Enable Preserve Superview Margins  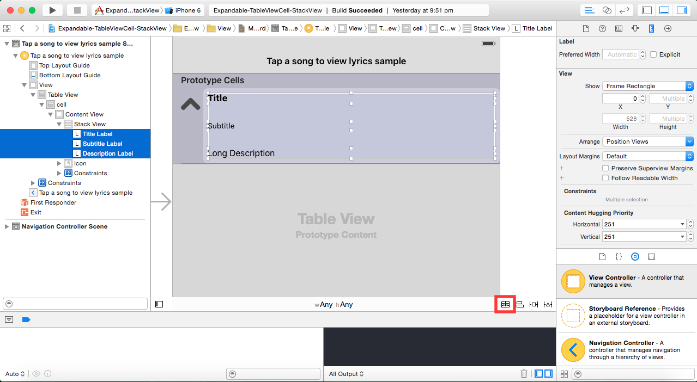click(605, 168)
